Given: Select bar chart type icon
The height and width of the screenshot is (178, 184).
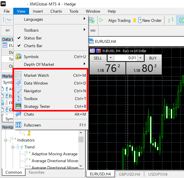Looking at the screenshot, I should [171, 20].
